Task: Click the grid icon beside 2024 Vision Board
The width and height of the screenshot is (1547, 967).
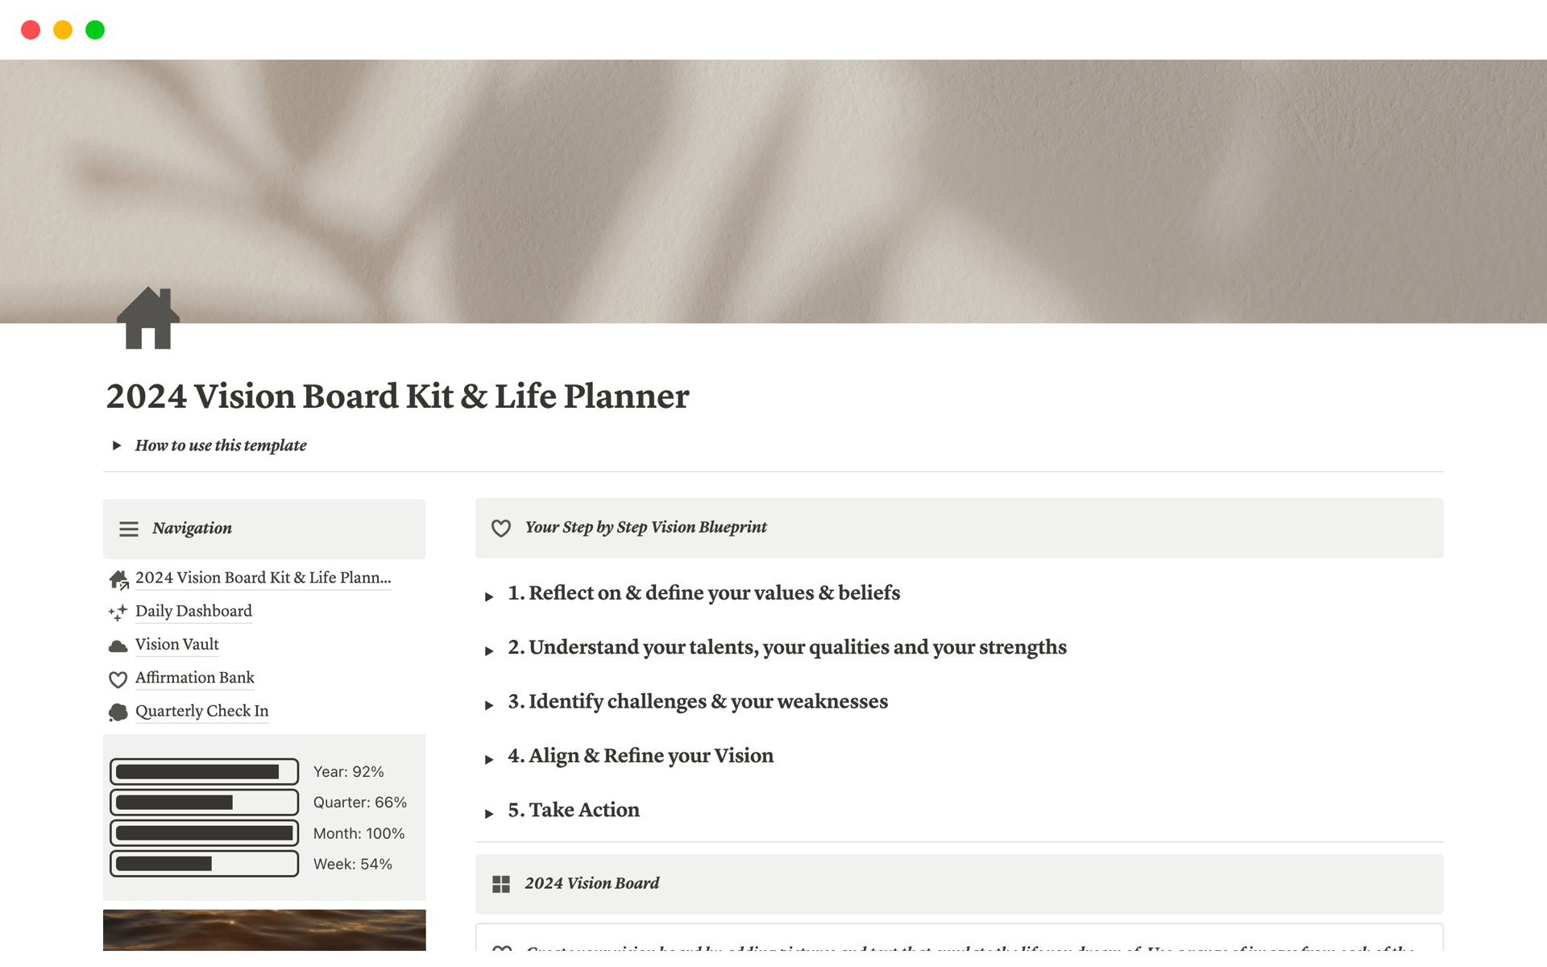Action: pyautogui.click(x=501, y=883)
